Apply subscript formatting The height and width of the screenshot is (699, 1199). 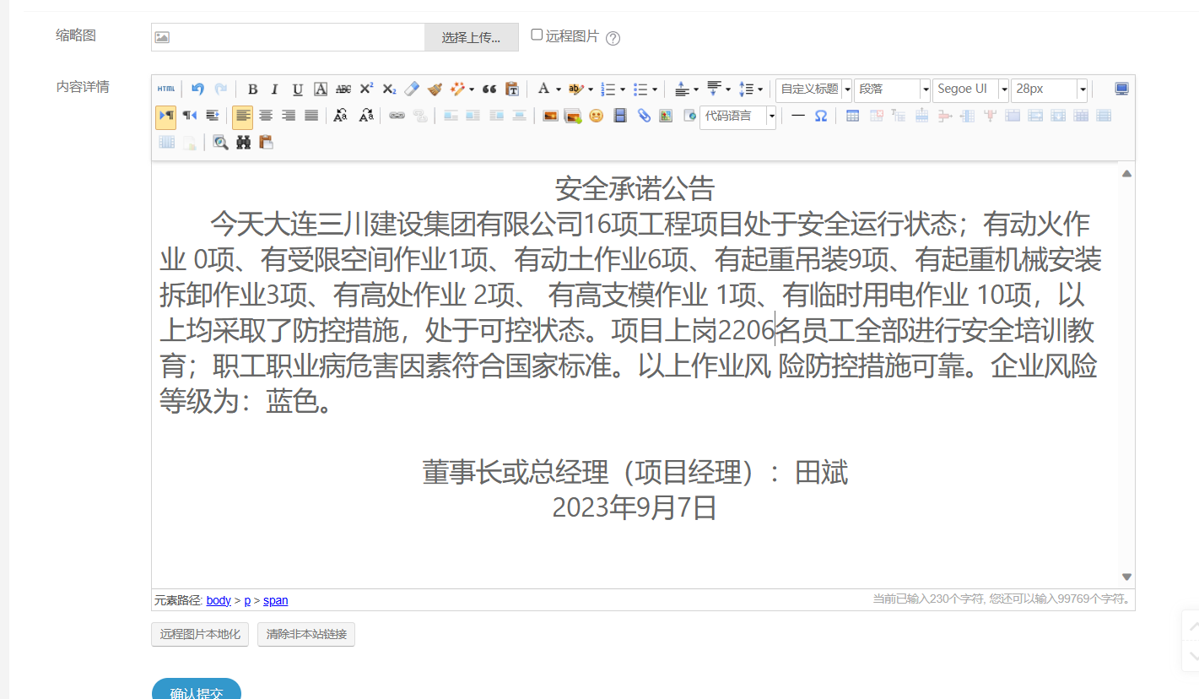(x=389, y=89)
